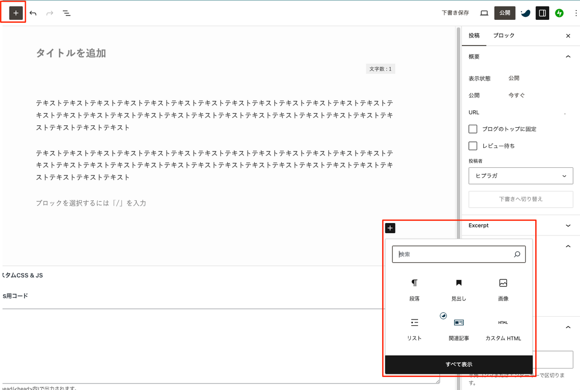Insert a リスト list block

(414, 329)
